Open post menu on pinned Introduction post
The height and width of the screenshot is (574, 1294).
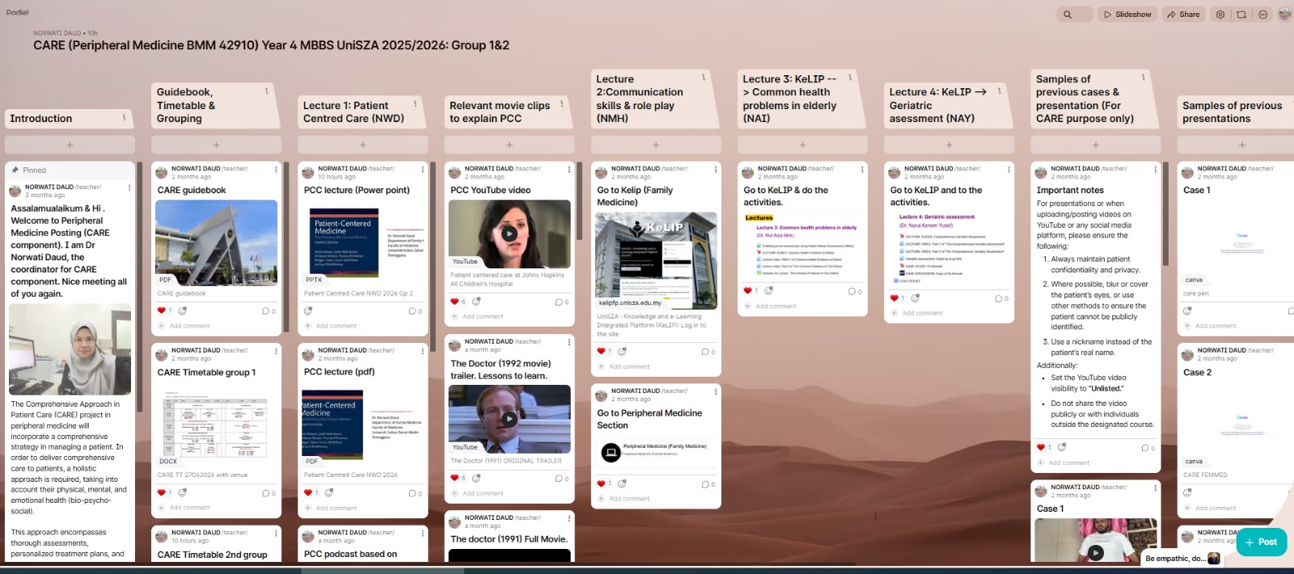coord(129,188)
